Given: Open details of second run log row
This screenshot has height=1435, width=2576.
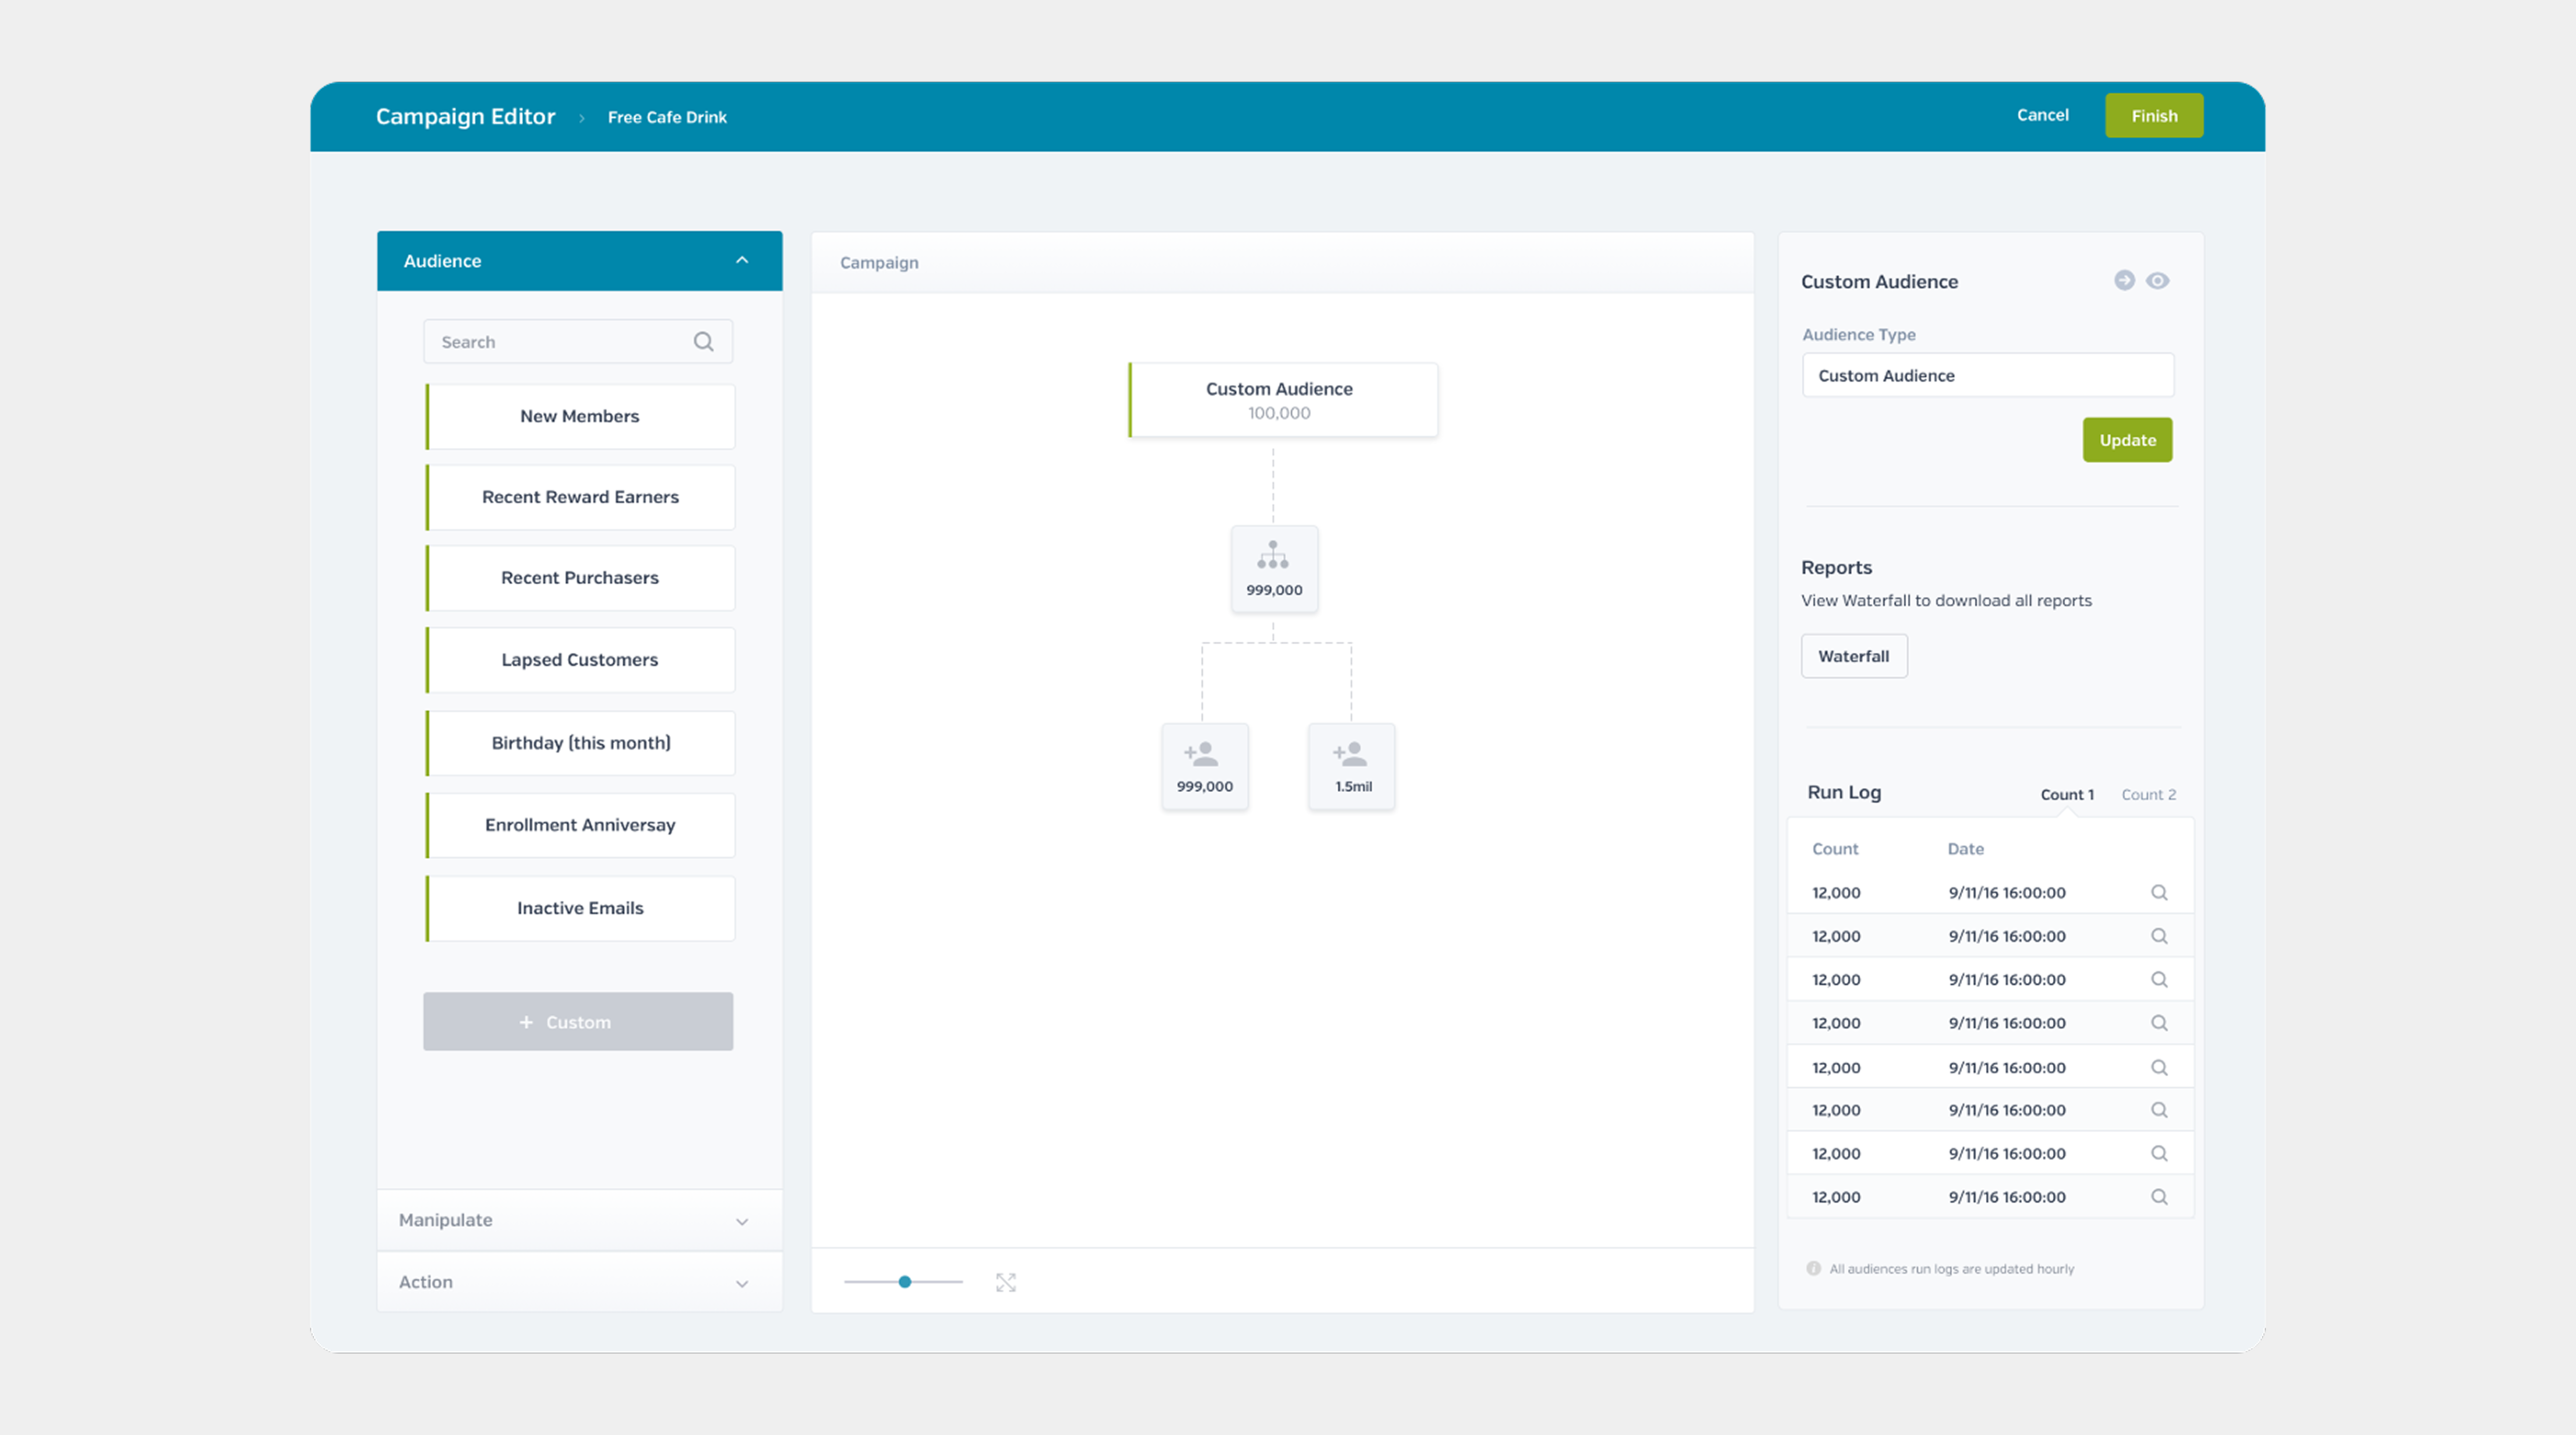Looking at the screenshot, I should pos(2159,936).
